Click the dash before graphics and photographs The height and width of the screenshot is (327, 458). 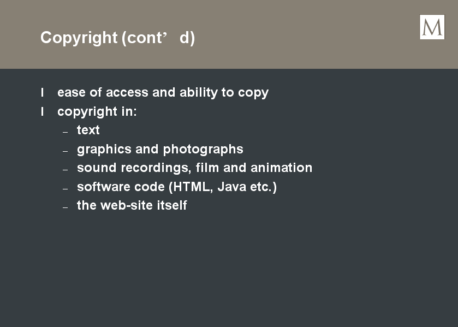pos(65,151)
